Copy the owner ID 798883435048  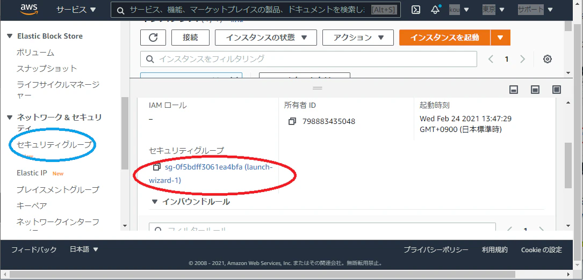pos(292,121)
